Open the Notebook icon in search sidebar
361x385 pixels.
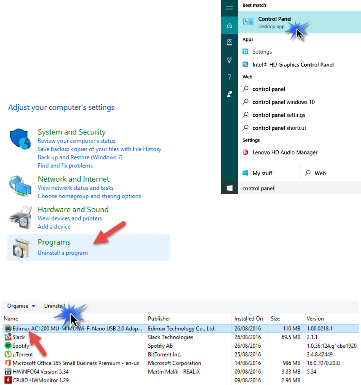click(229, 43)
